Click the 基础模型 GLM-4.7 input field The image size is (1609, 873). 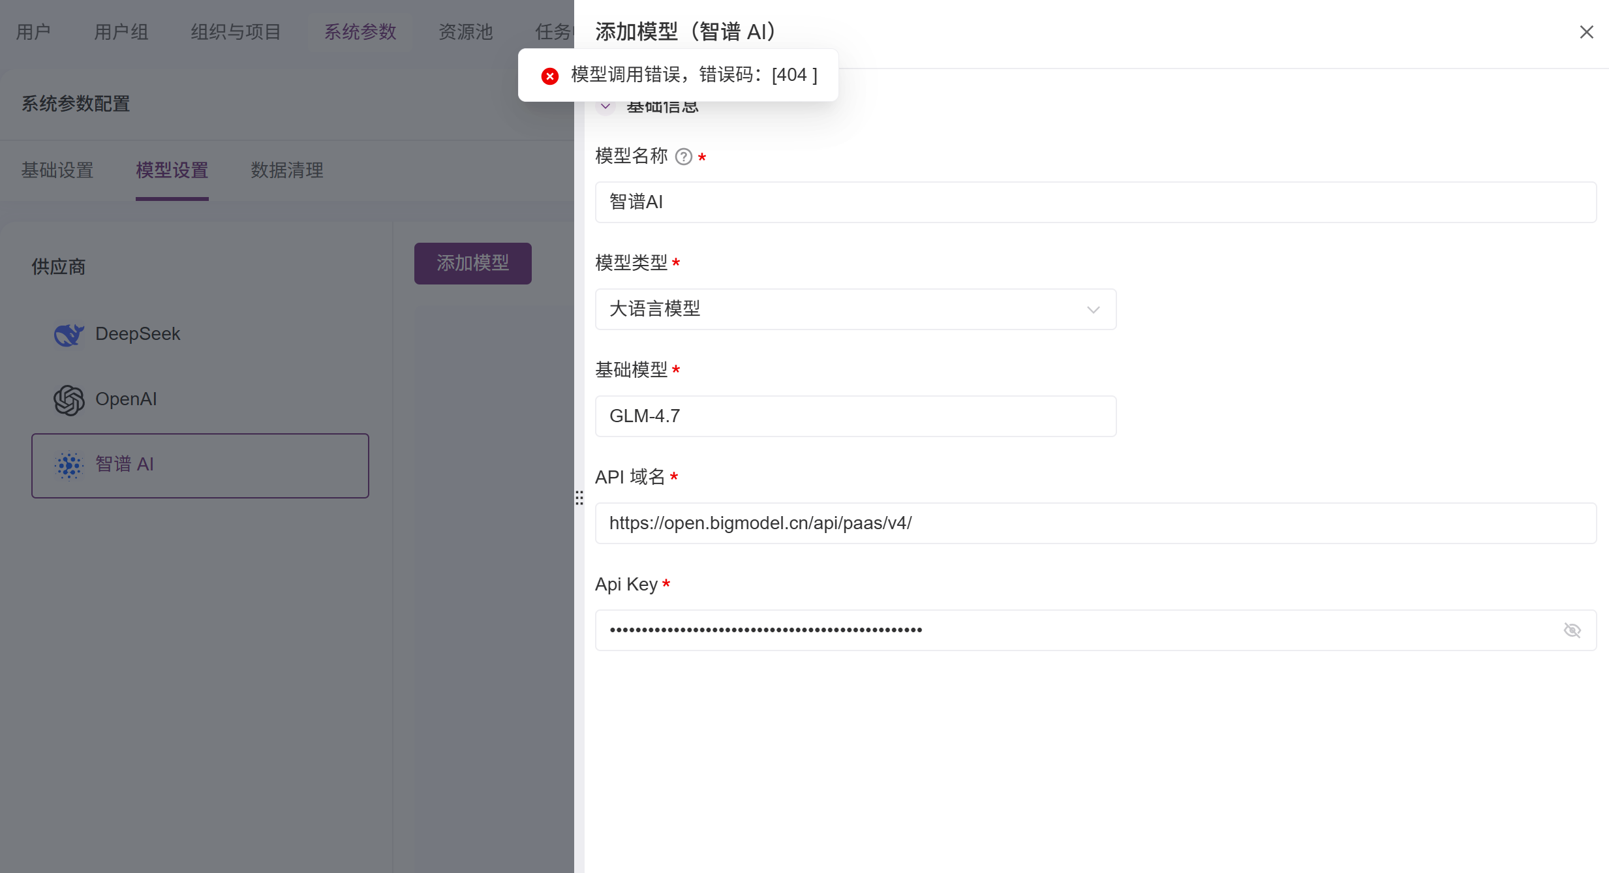click(x=855, y=416)
